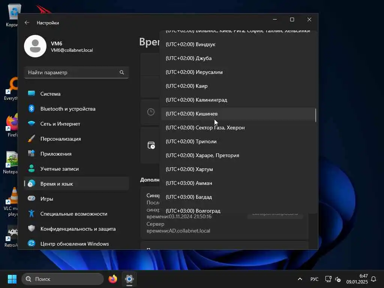Select Время и язык in sidebar

[76, 184]
